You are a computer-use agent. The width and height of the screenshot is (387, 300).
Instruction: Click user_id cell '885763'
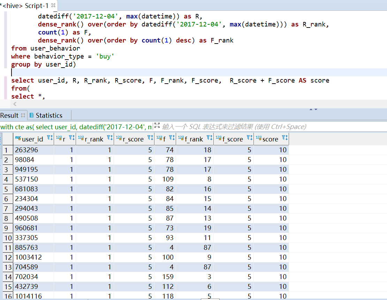coord(33,247)
